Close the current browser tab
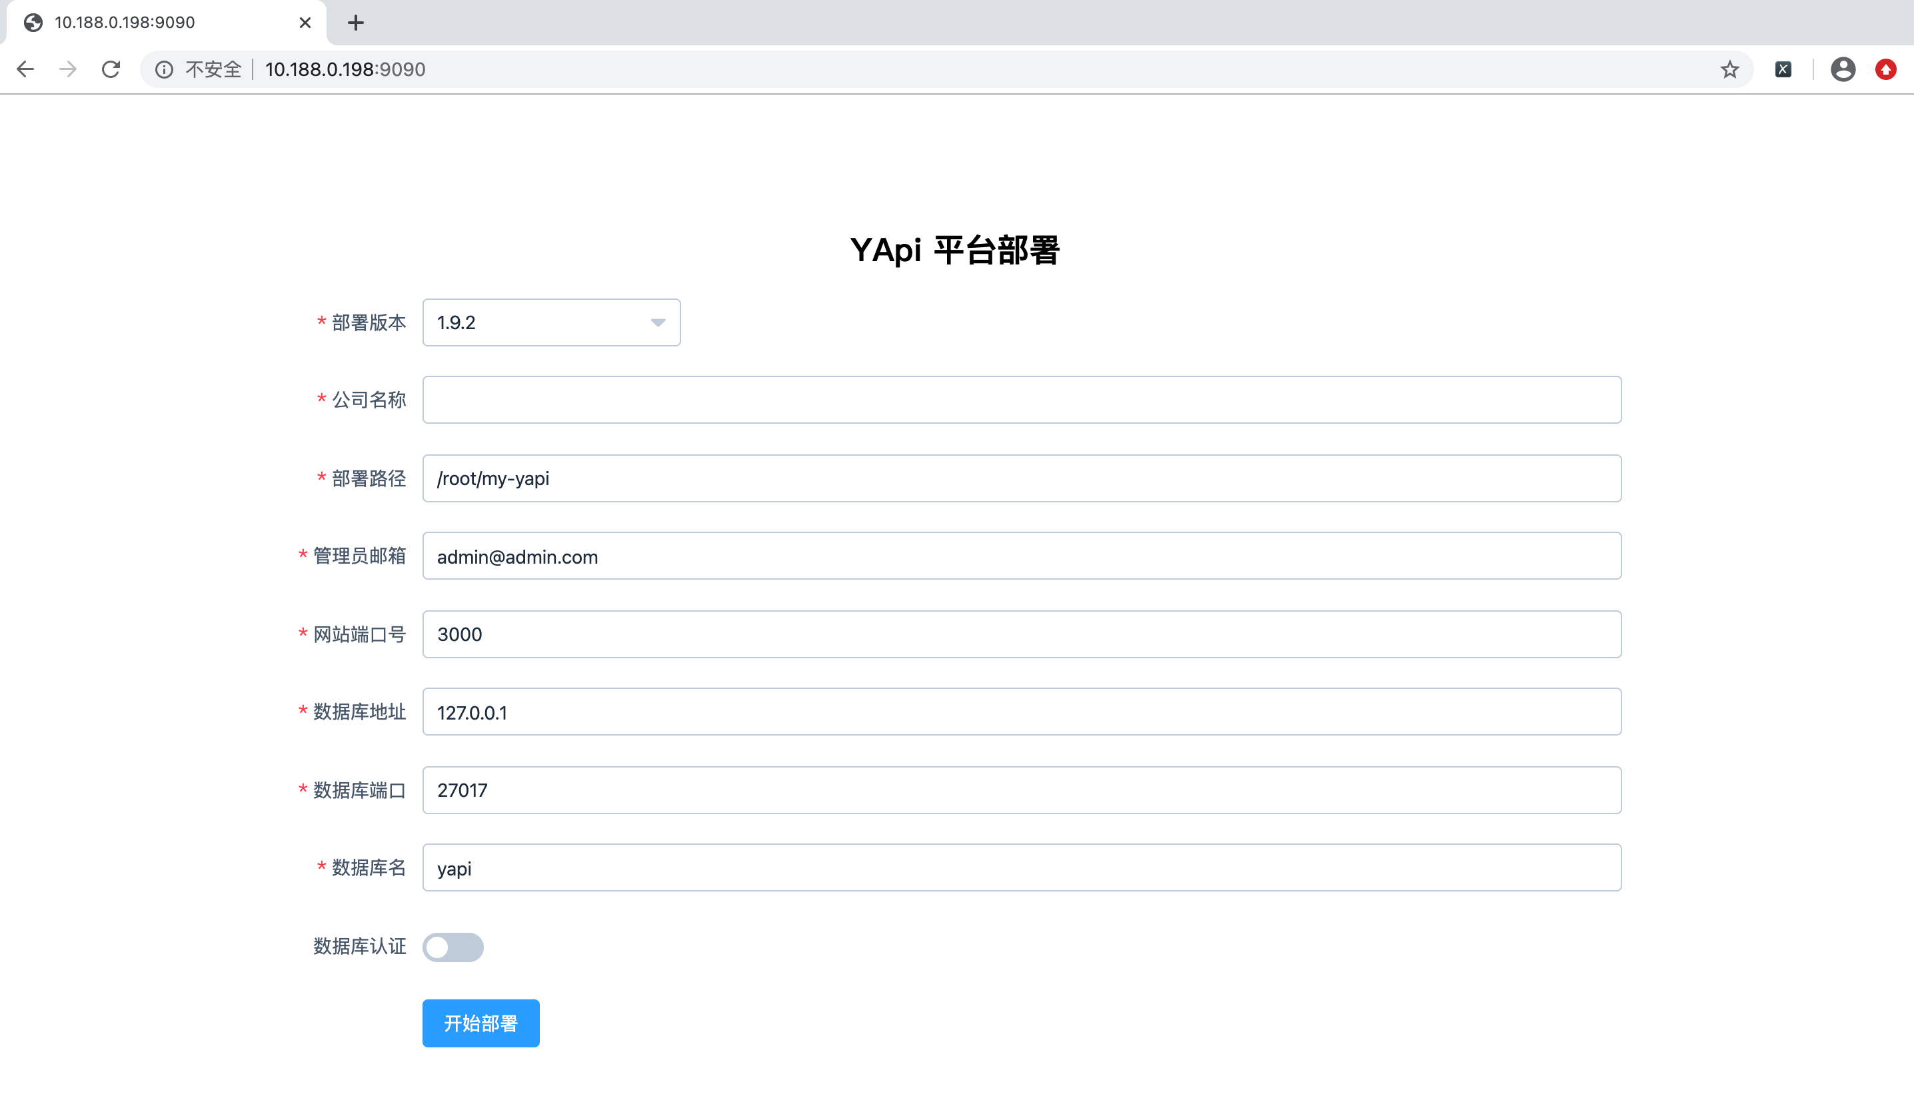 click(x=305, y=23)
